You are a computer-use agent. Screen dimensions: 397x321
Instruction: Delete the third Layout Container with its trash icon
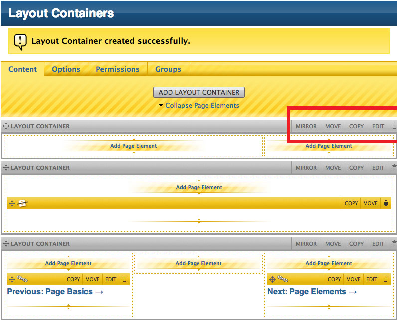tap(394, 244)
